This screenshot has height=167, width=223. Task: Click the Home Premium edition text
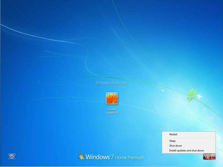(130, 157)
